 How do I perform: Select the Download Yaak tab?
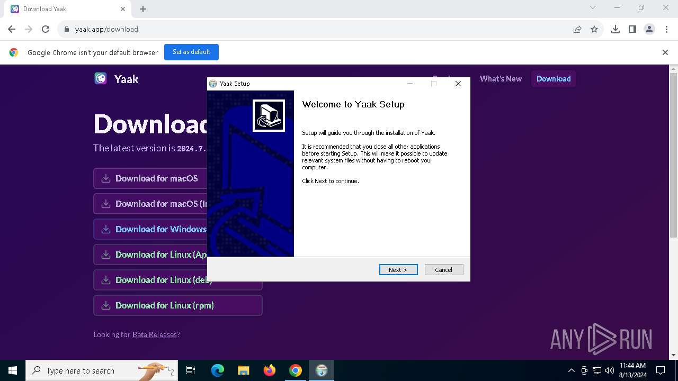point(67,9)
